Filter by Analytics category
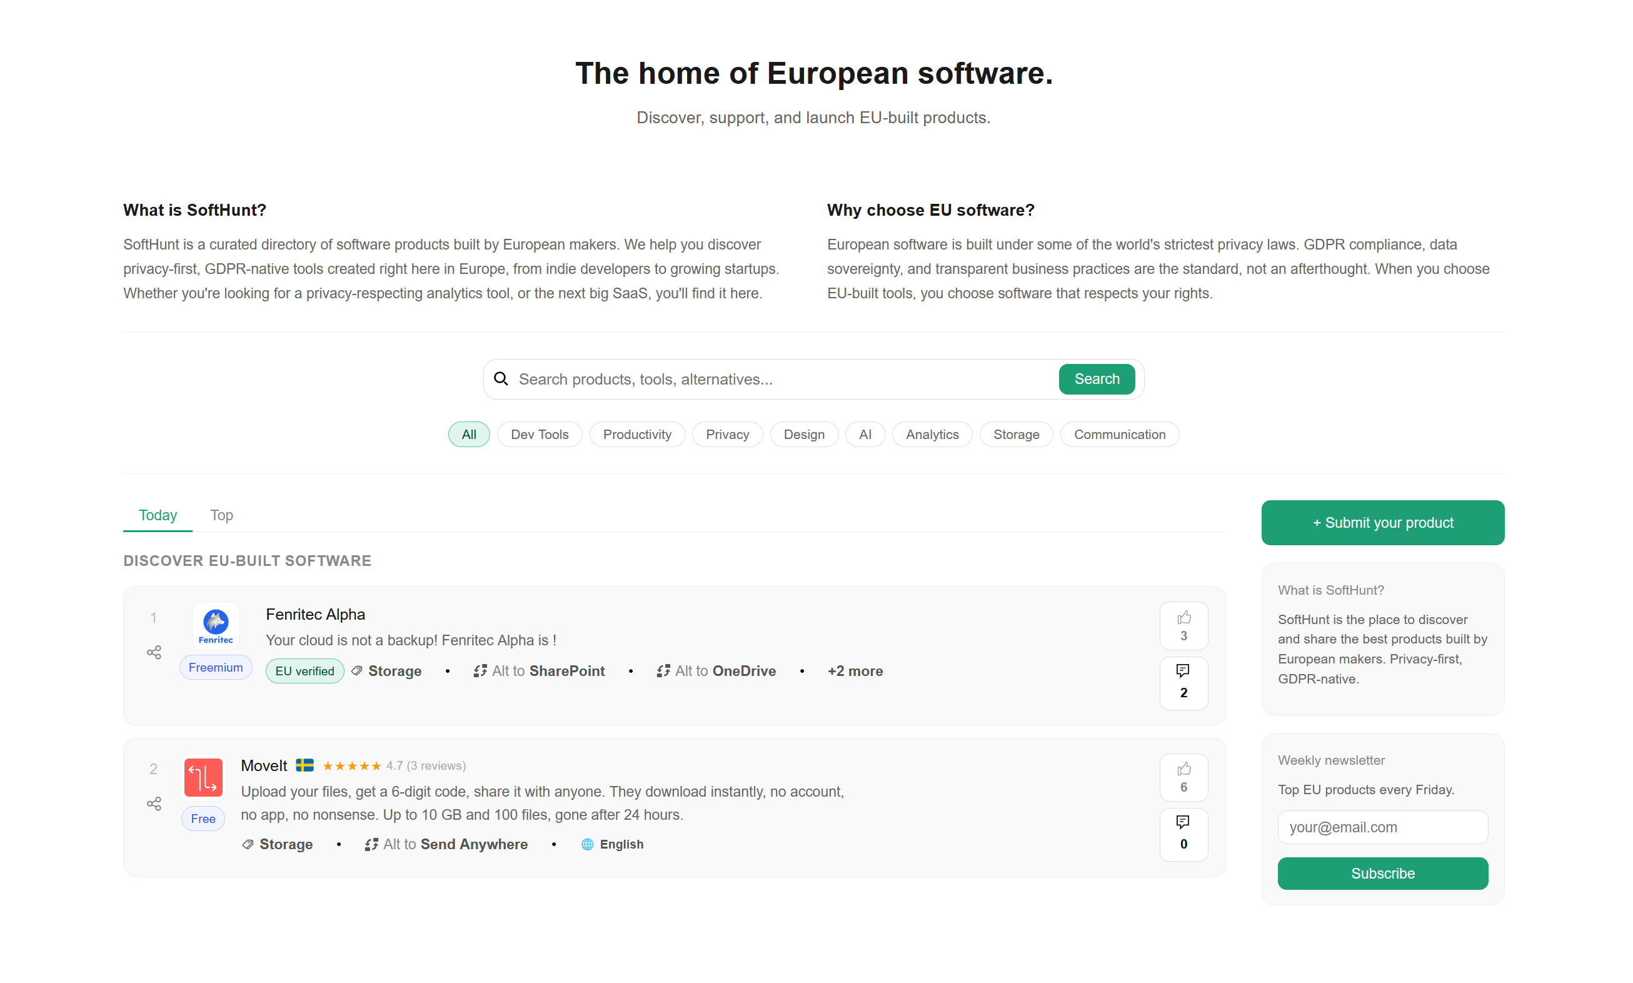 coord(932,435)
